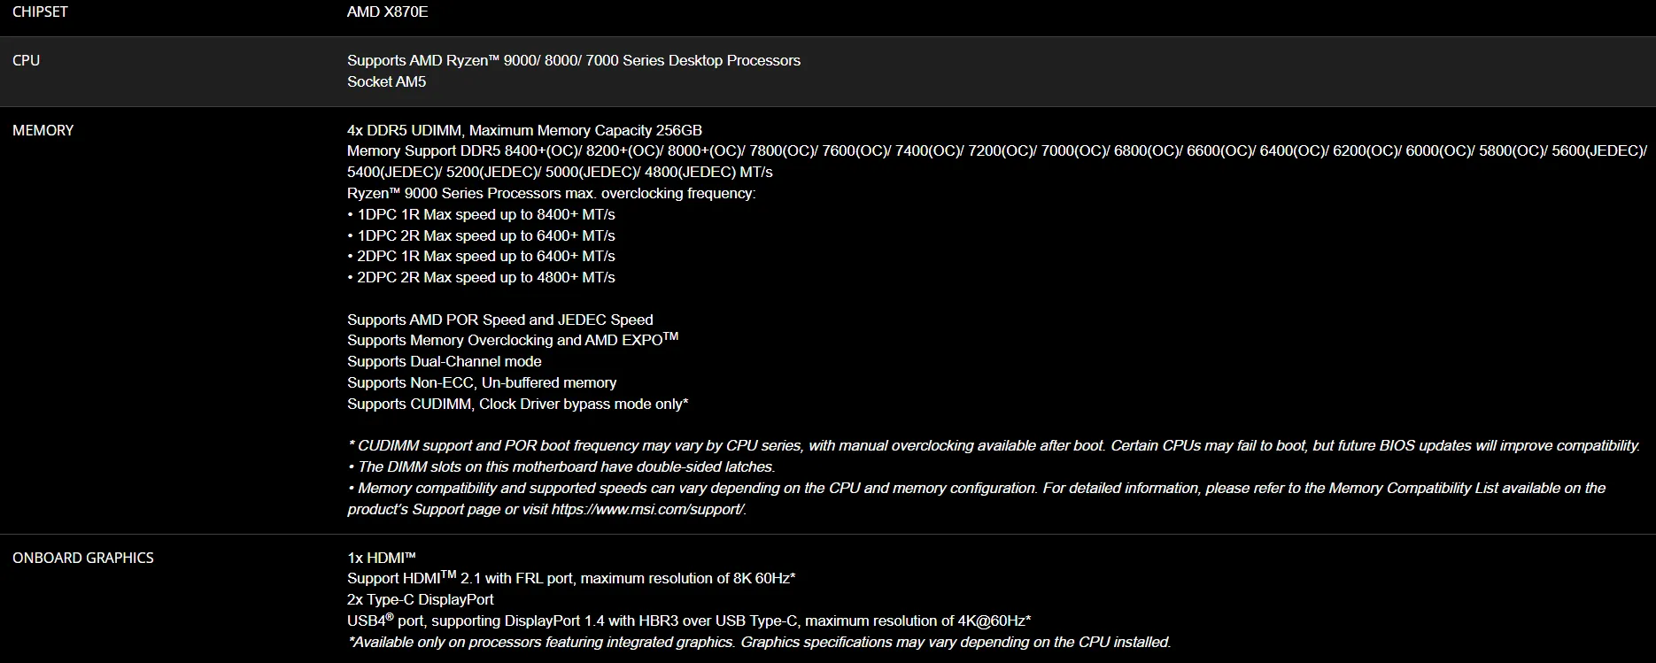Click the Maximum Memory Capacity 256GB line
1656x663 pixels.
tap(524, 130)
